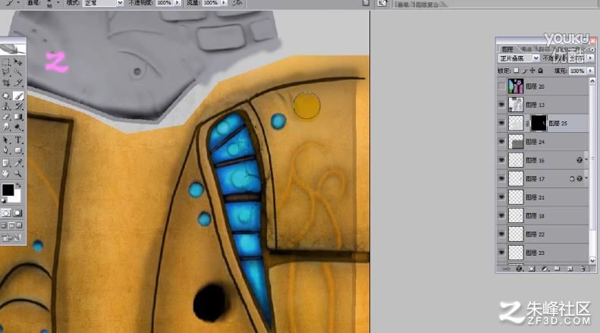Select the Brush tool in toolbox

18,96
